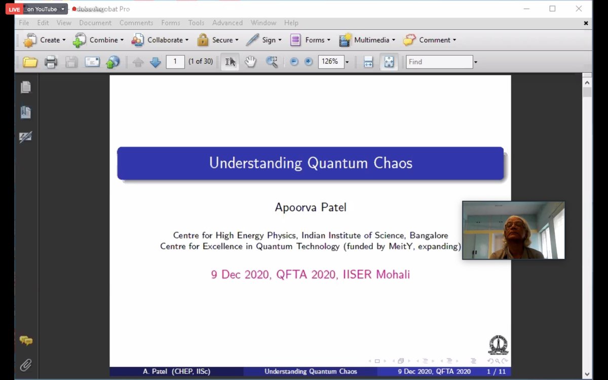Click the Combine files icon
608x380 pixels.
80,40
